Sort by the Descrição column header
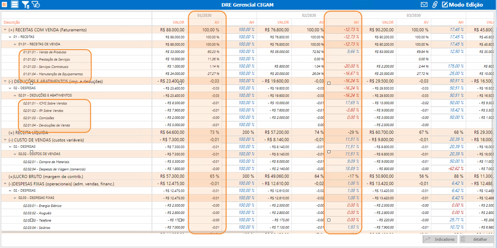The image size is (497, 248). (12, 22)
